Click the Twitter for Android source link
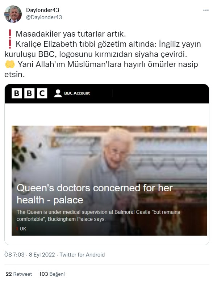 [x=82, y=255]
